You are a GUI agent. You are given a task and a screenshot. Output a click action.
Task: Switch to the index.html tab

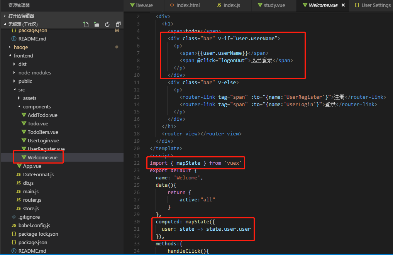[186, 5]
